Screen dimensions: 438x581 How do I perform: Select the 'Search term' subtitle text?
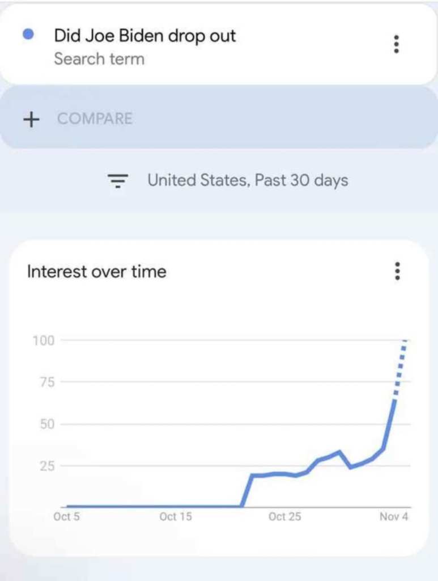tap(99, 59)
